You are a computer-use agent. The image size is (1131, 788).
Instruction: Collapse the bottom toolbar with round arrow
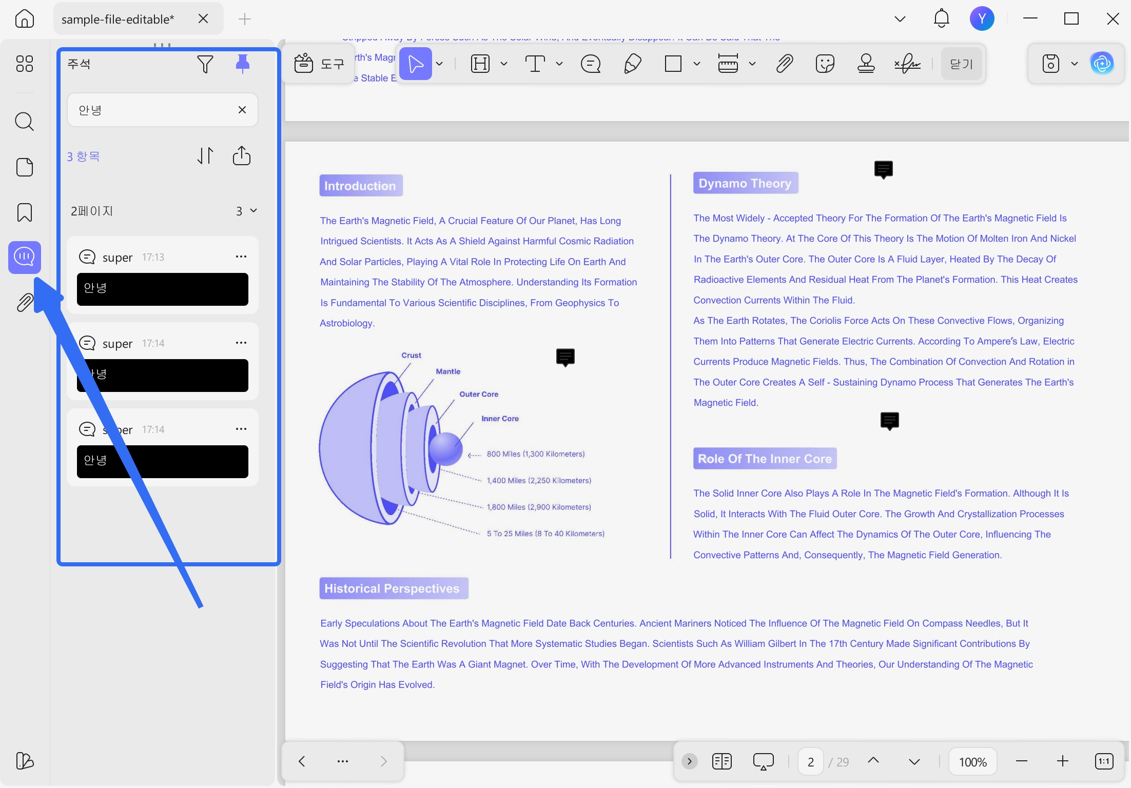click(690, 761)
